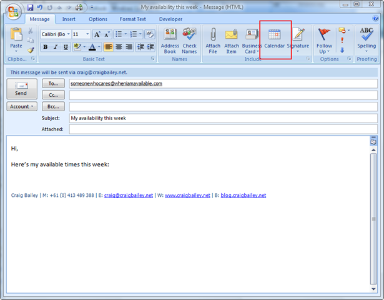Toggle Bold formatting
Viewport: 384px width, 300px height.
[46, 47]
